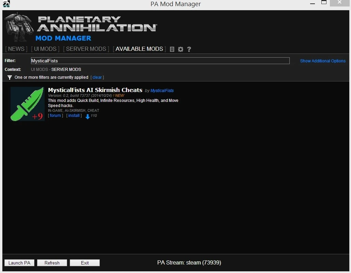The height and width of the screenshot is (273, 351).
Task: Open the MysticalFists author profile link
Action: tap(162, 90)
